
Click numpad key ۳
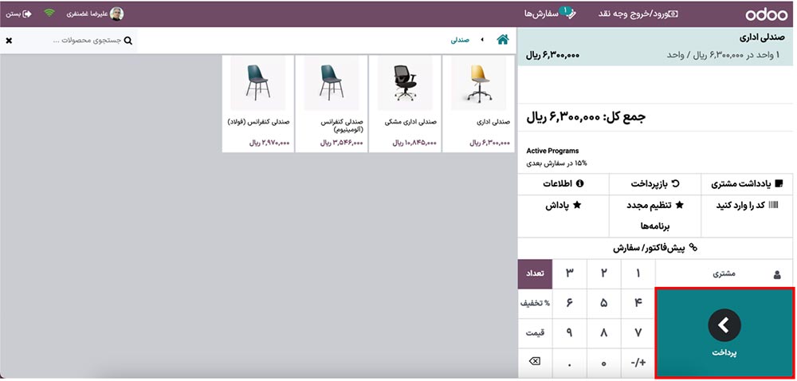(x=569, y=274)
